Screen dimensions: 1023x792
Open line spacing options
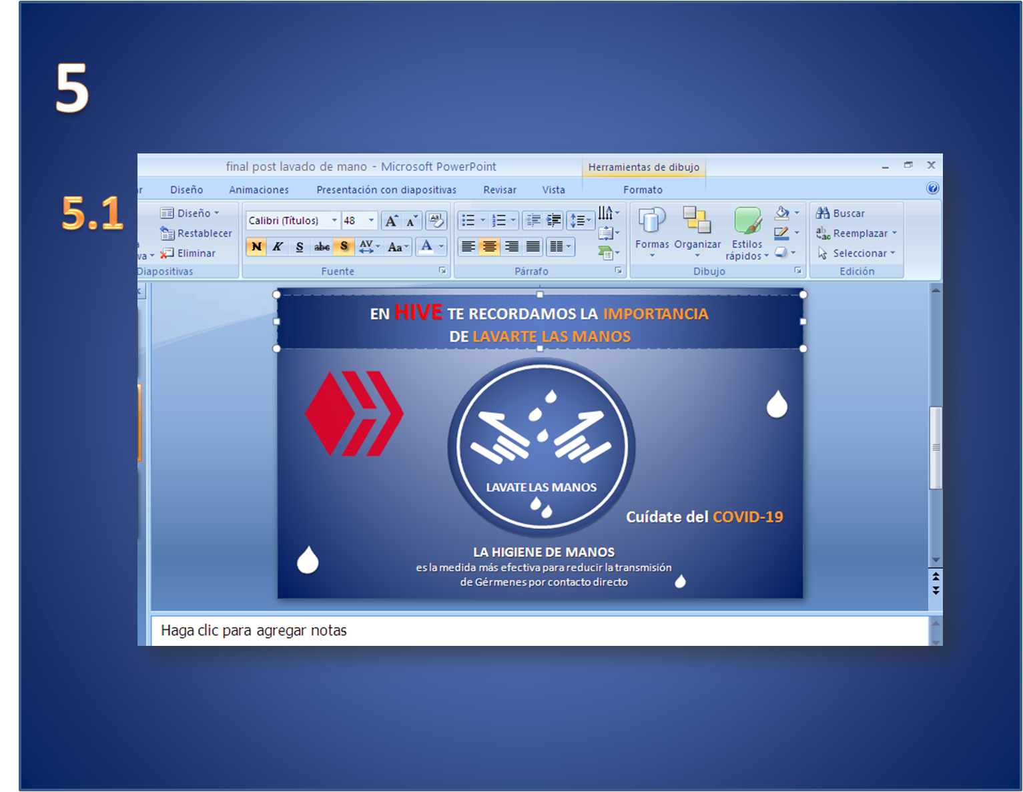[581, 220]
